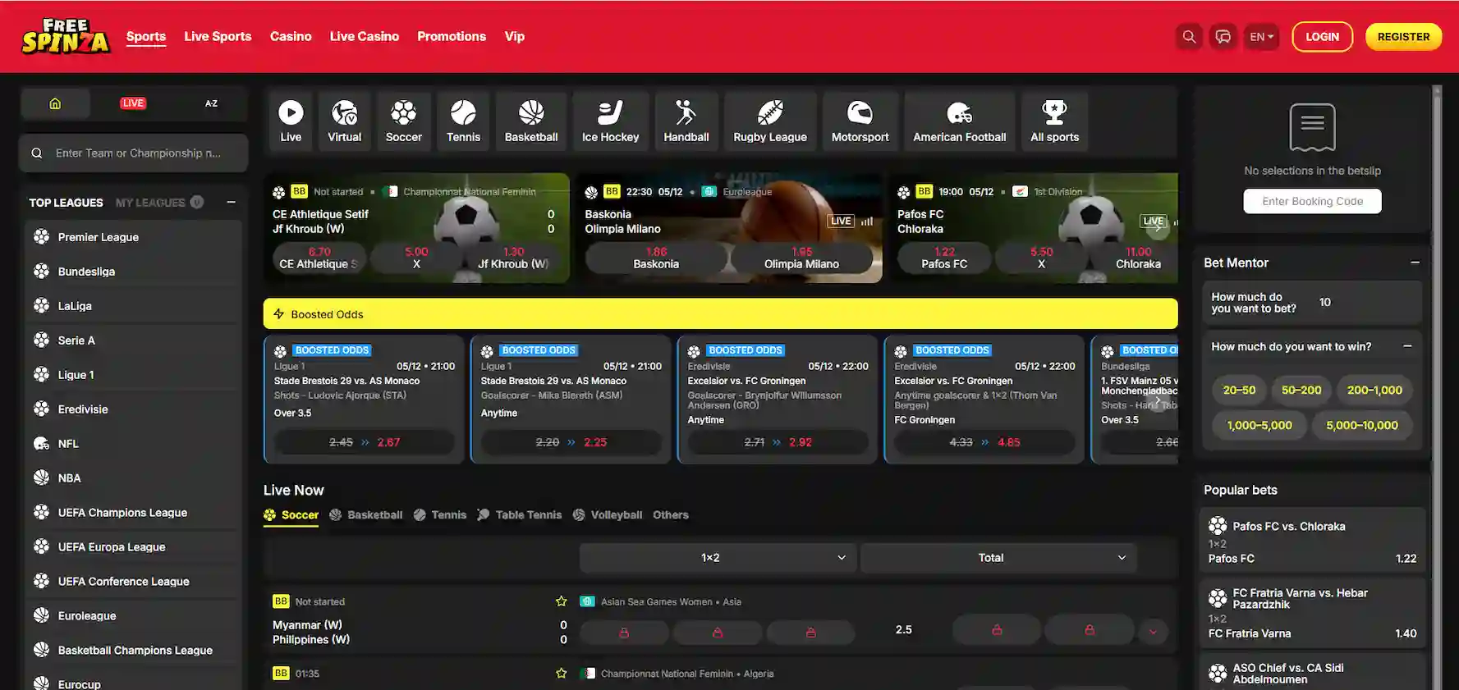Screen dimensions: 1459x690
Task: Click the home icon in sidebar
Action: (55, 103)
